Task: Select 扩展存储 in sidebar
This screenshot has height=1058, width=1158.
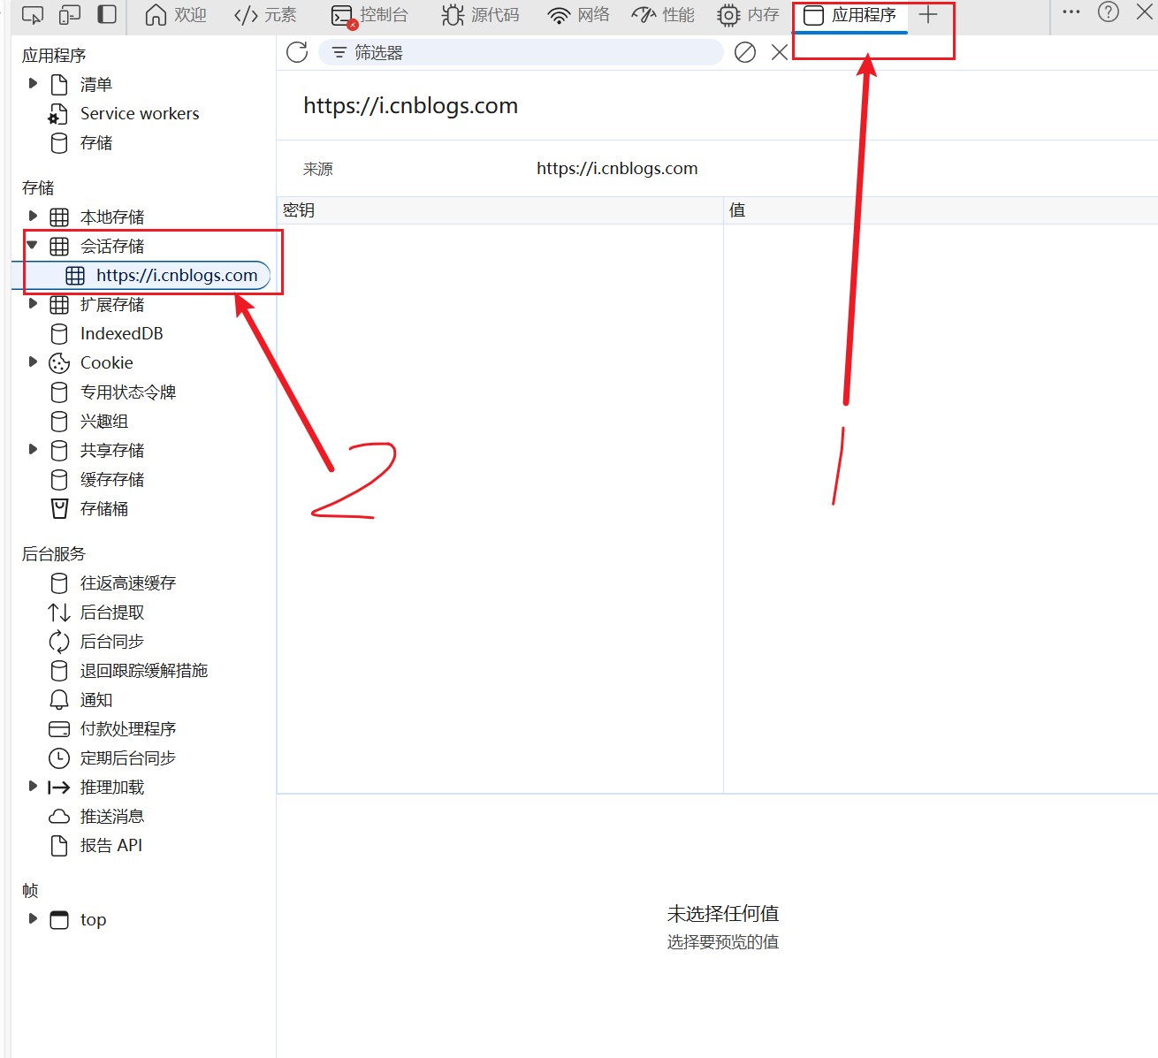Action: pyautogui.click(x=112, y=304)
